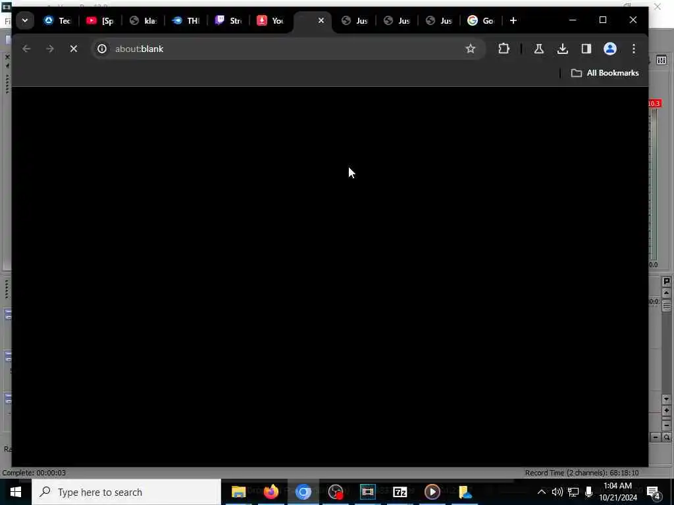Open OBS Studio from taskbar
Viewport: 674px width, 505px height.
point(335,492)
